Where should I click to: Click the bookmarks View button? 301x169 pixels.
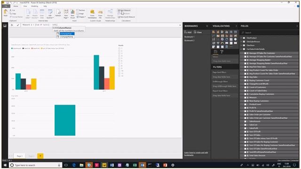(198, 32)
